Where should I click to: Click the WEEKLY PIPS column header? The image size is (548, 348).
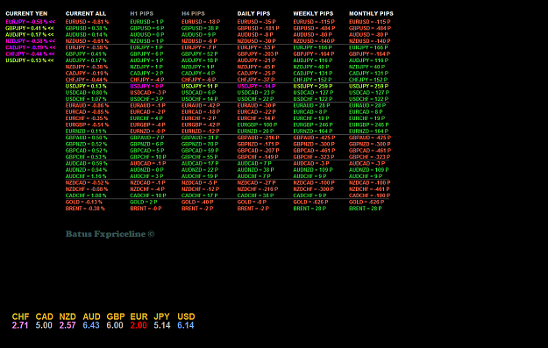click(313, 14)
